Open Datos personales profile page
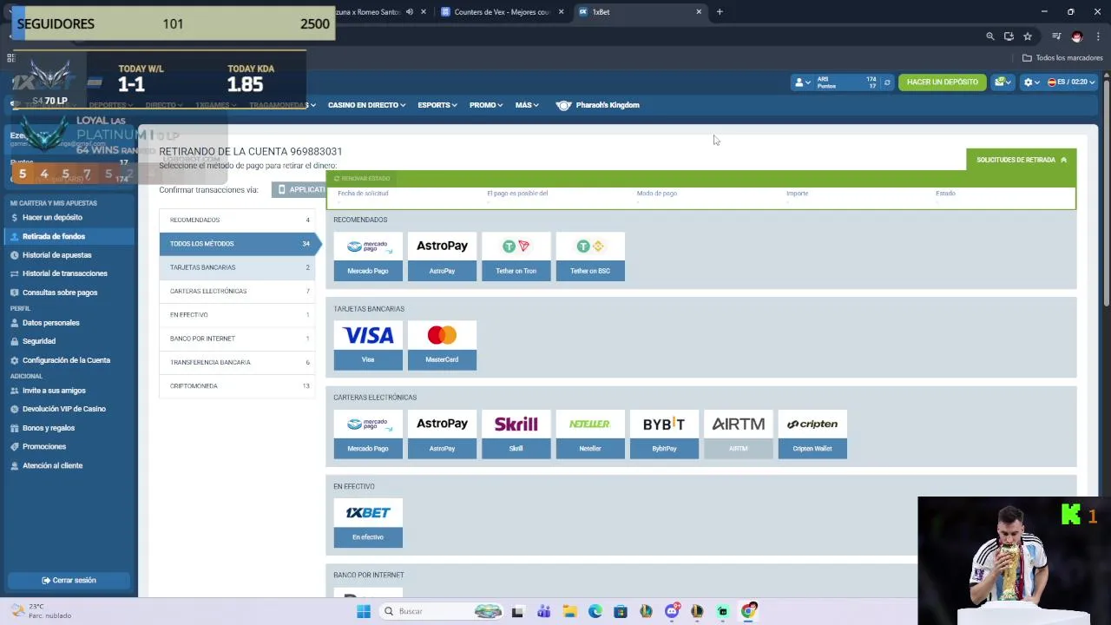This screenshot has width=1111, height=625. tap(50, 323)
